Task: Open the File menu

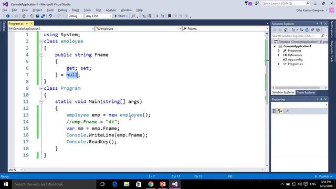Action: click(x=5, y=10)
